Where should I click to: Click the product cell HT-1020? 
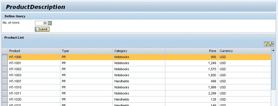pyautogui.click(x=34, y=99)
